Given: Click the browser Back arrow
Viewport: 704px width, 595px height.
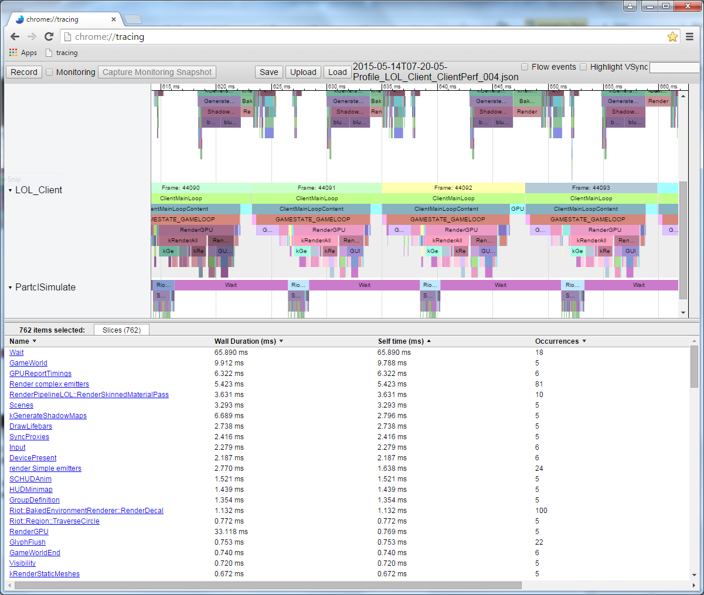Looking at the screenshot, I should tap(15, 36).
